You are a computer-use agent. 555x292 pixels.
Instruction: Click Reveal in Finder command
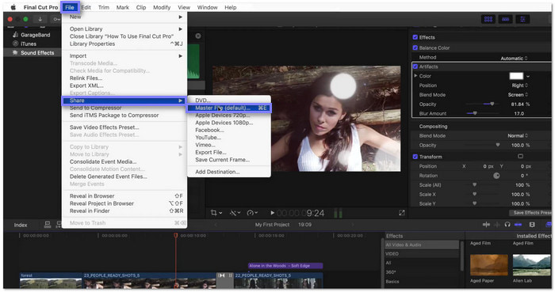pos(124,210)
